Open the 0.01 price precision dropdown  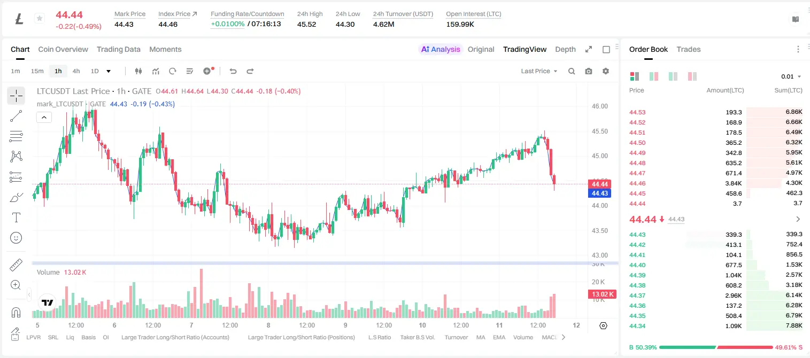pyautogui.click(x=791, y=76)
